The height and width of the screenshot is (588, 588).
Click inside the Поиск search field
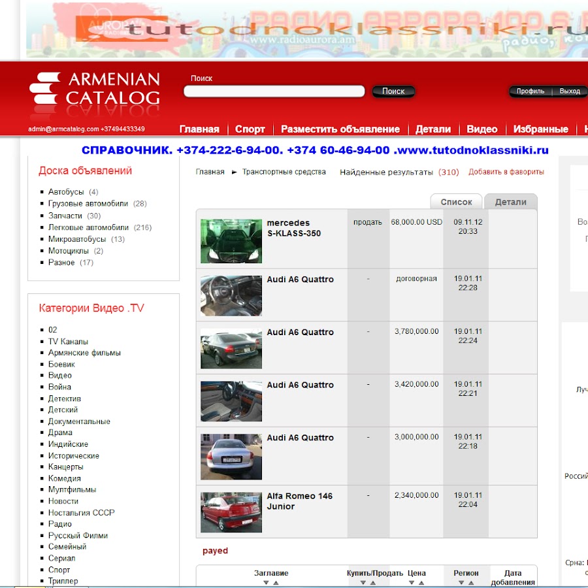pyautogui.click(x=274, y=91)
